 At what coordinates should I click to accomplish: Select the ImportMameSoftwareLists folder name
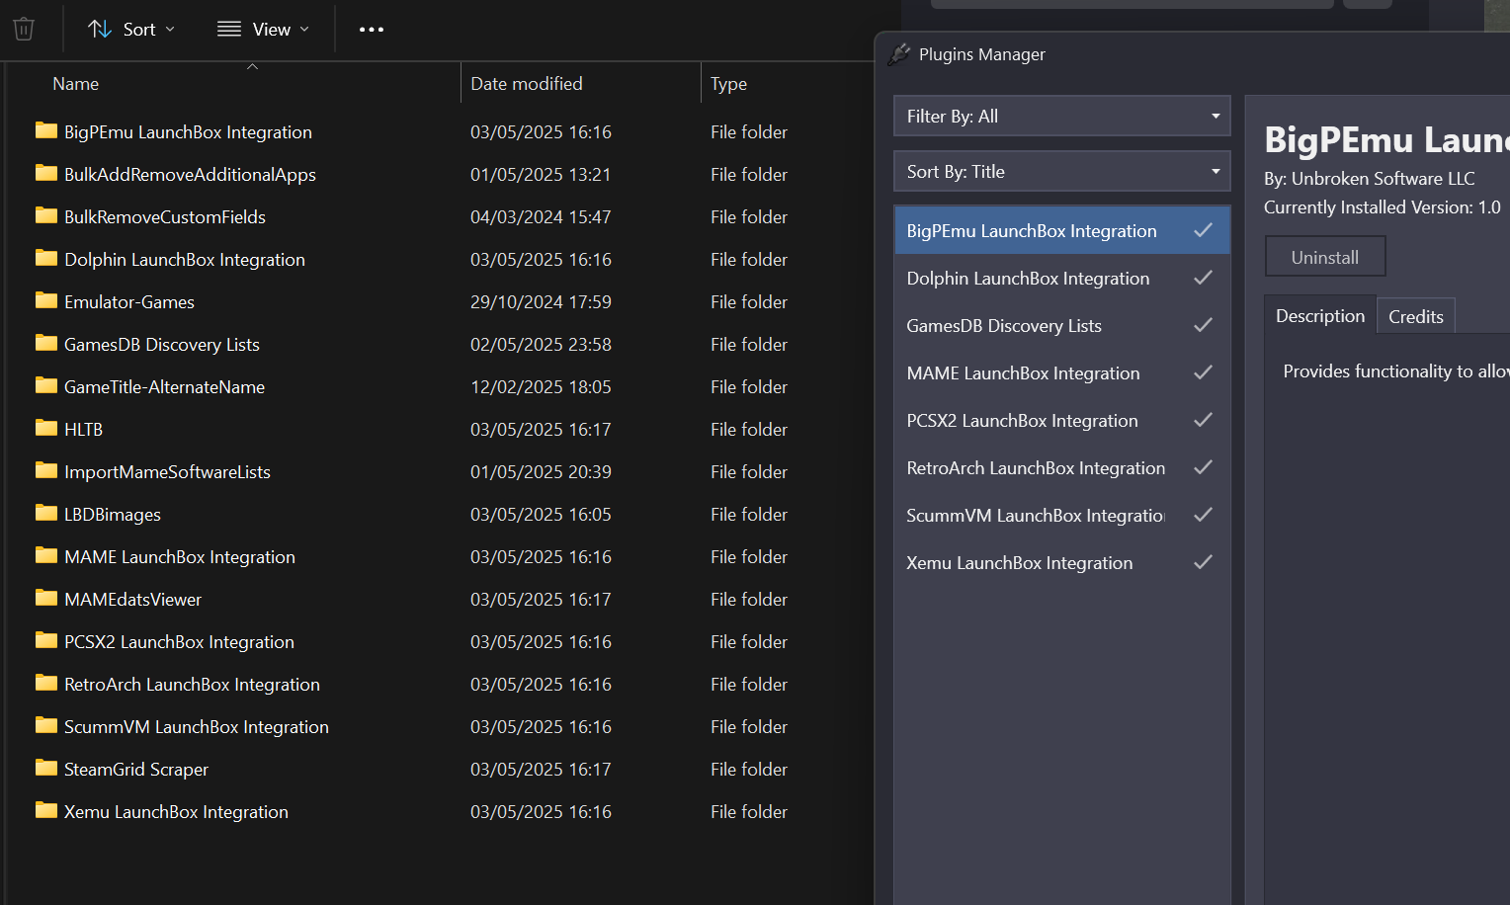(167, 472)
